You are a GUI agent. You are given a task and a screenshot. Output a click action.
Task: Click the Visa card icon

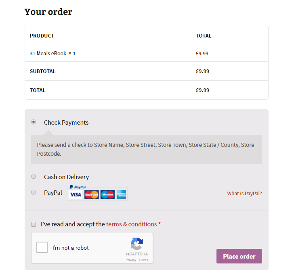76,194
